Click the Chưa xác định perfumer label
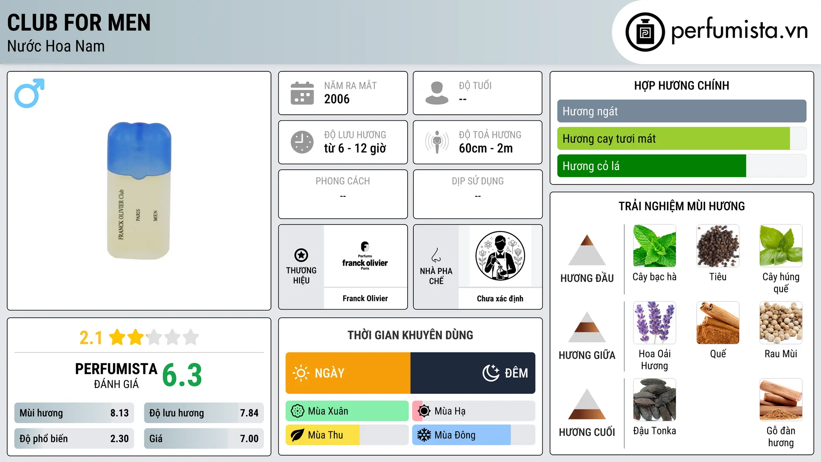 (x=500, y=298)
